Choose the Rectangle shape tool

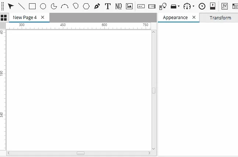pos(32,6)
